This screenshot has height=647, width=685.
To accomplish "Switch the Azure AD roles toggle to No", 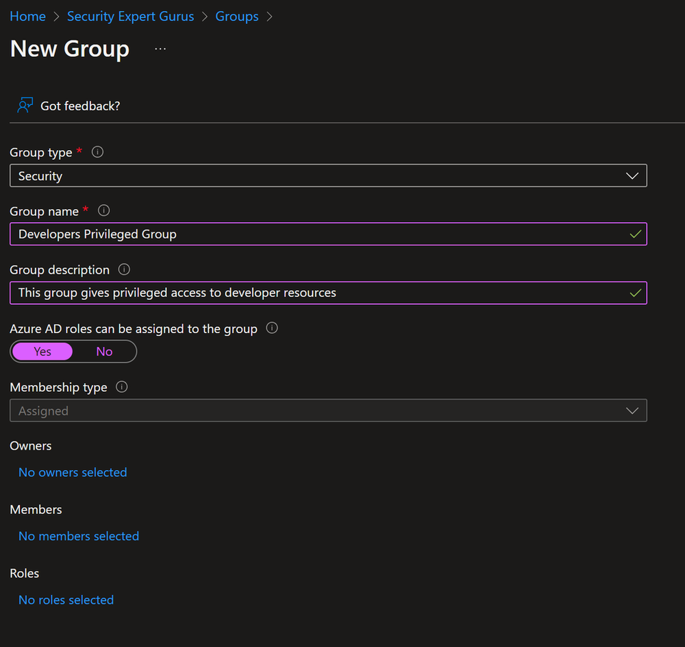I will click(103, 351).
